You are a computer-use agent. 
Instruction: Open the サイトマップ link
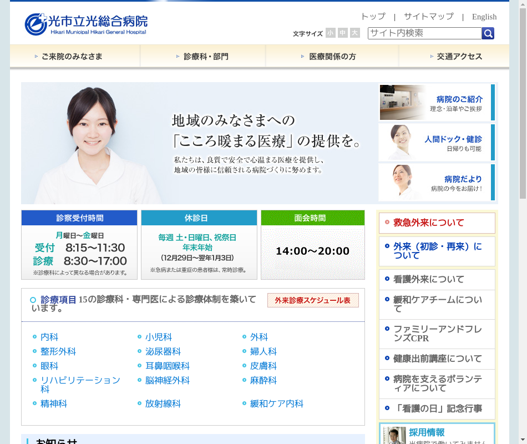click(428, 17)
